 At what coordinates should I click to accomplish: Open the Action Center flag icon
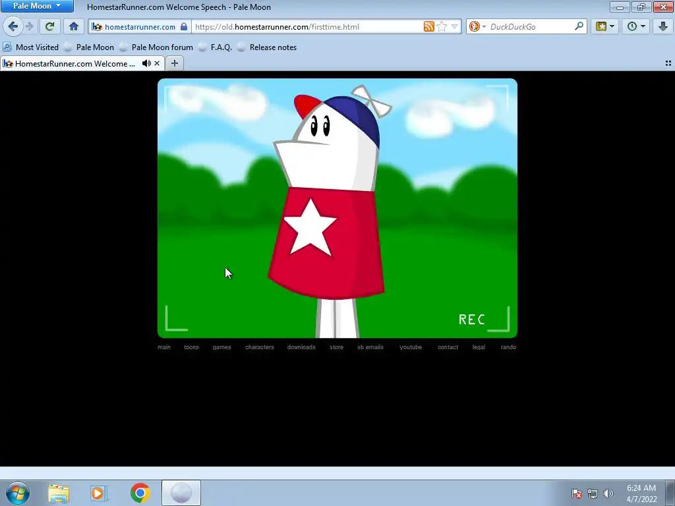click(x=577, y=493)
